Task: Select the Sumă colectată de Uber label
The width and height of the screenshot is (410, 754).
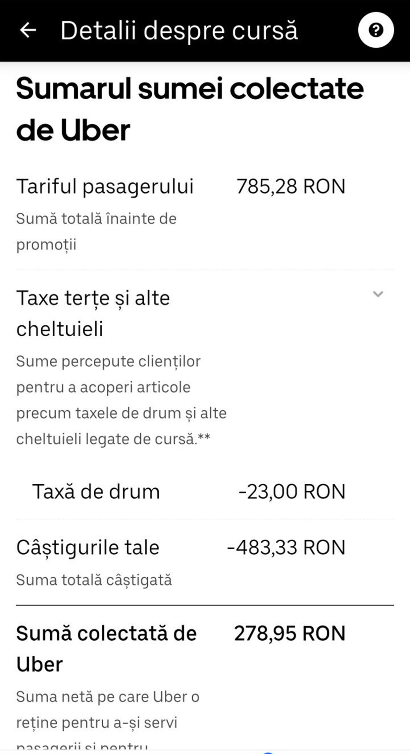Action: [x=106, y=649]
